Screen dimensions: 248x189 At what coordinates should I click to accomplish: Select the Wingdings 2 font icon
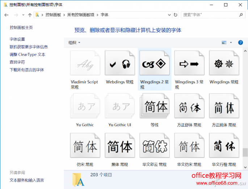click(x=155, y=63)
